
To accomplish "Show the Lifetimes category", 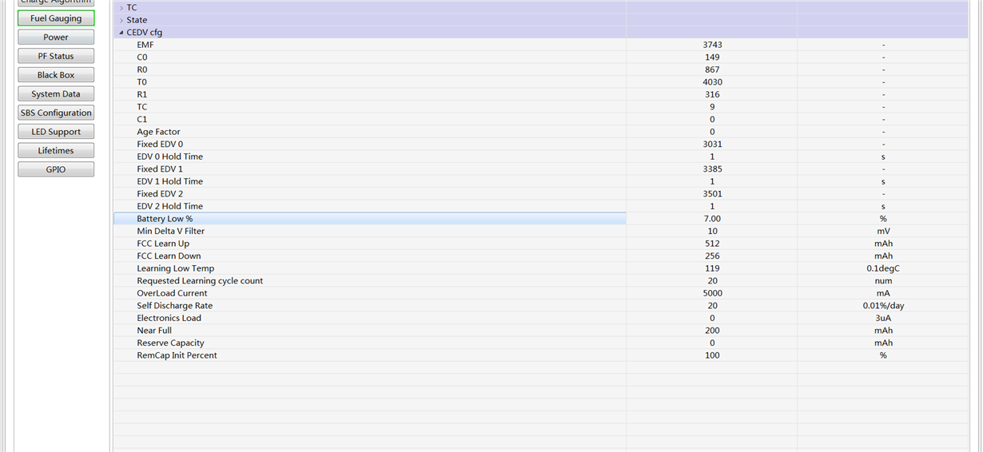I will click(x=56, y=151).
